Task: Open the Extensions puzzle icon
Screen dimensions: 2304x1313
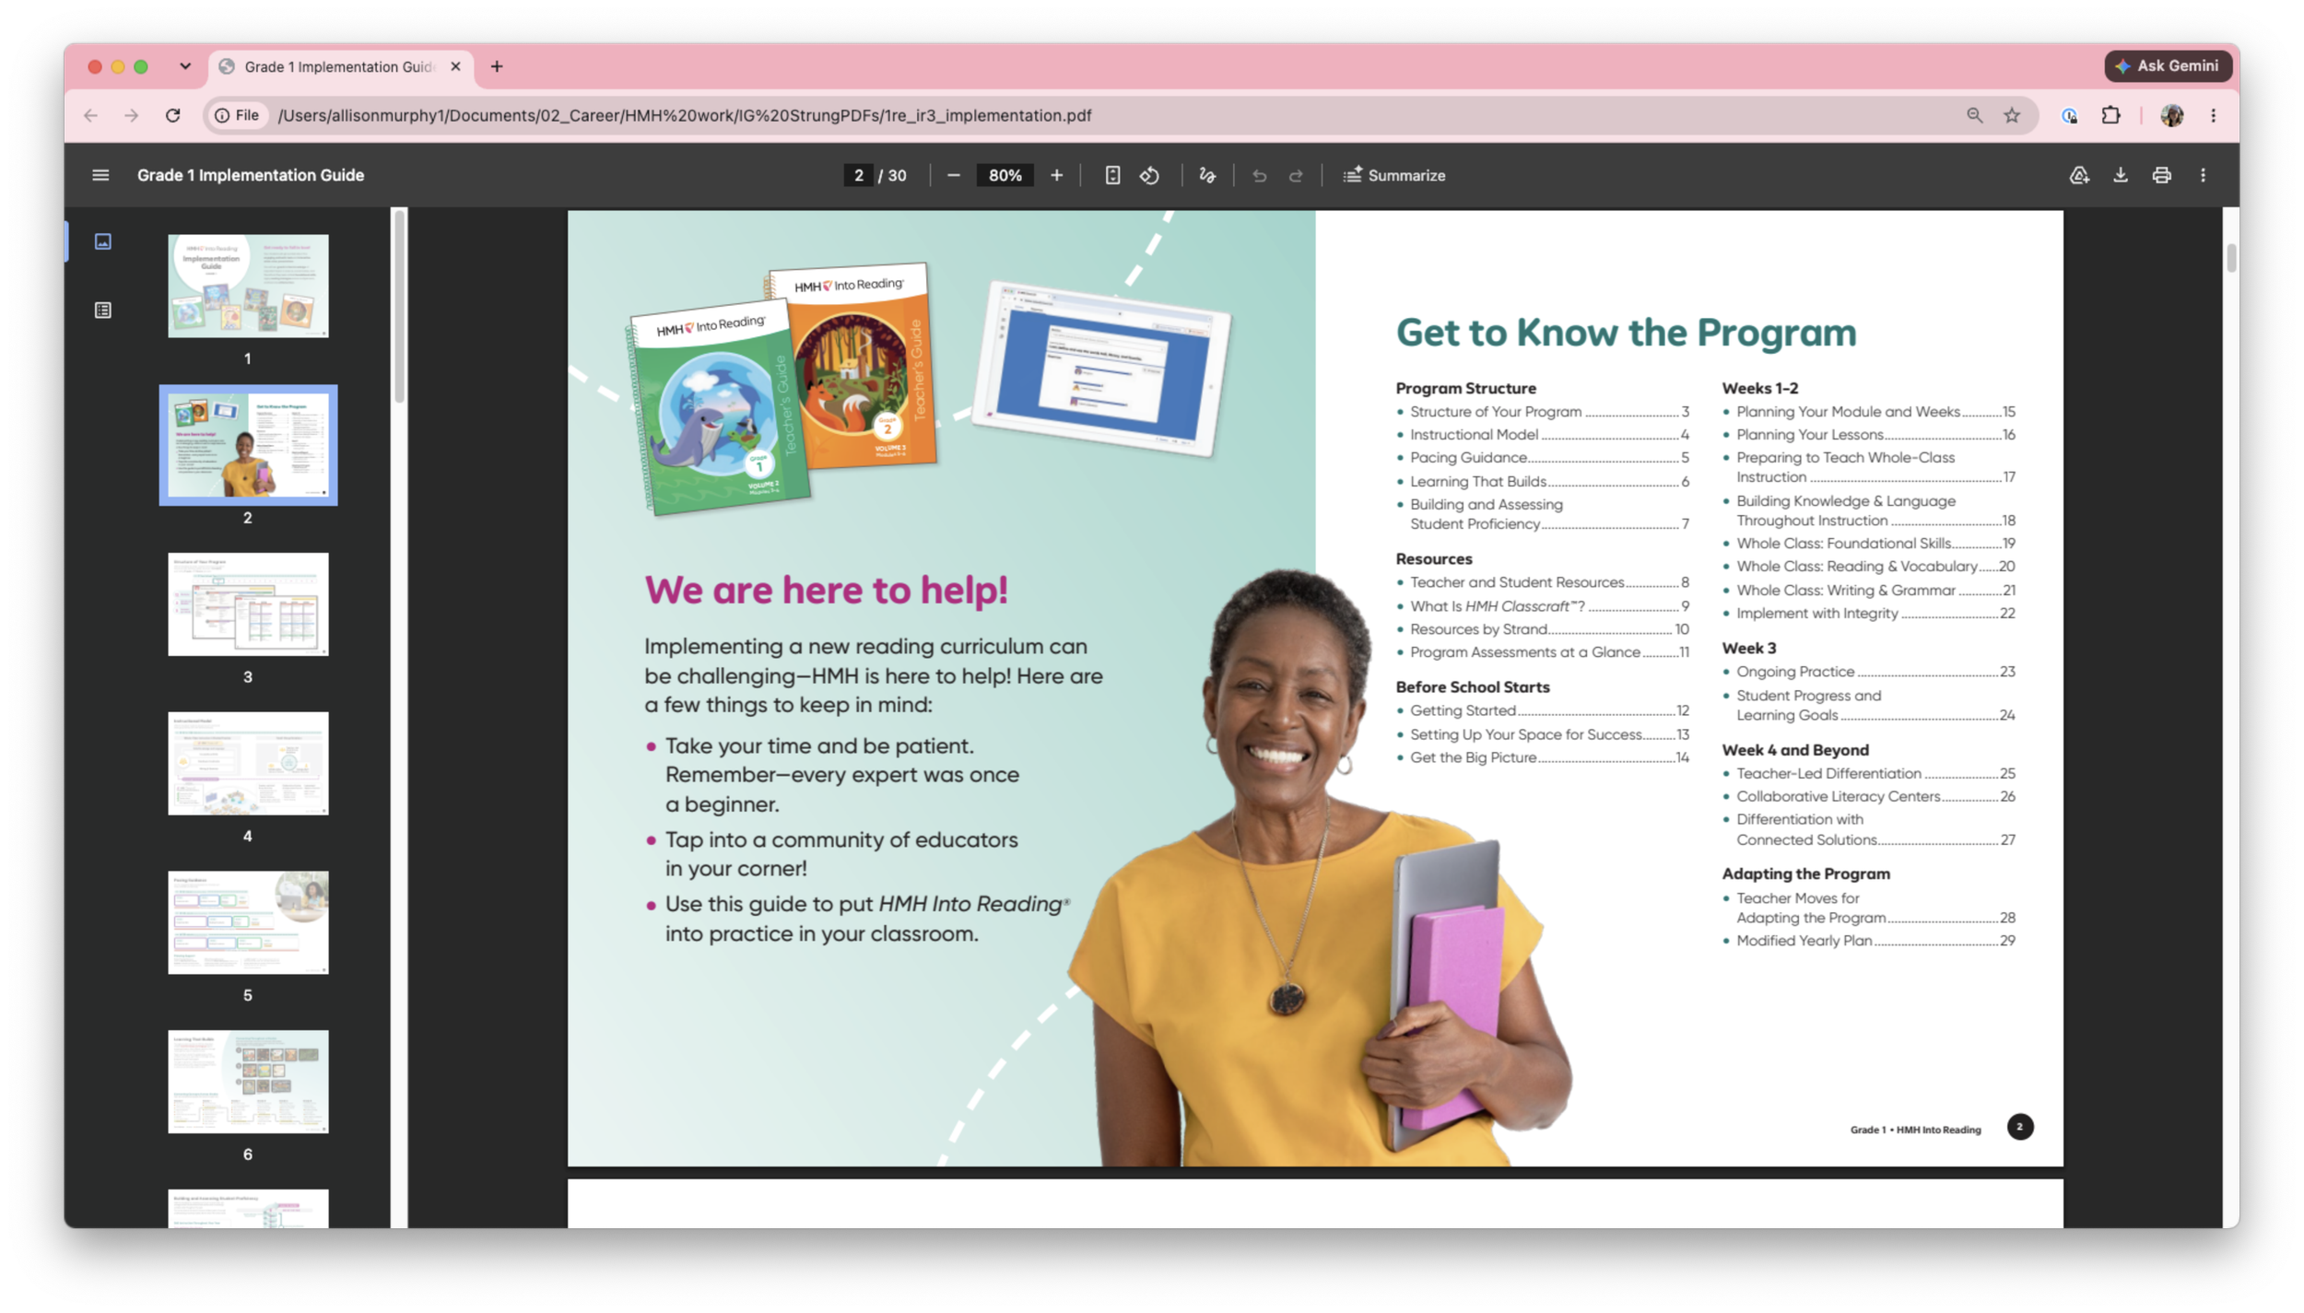Action: click(x=2110, y=115)
